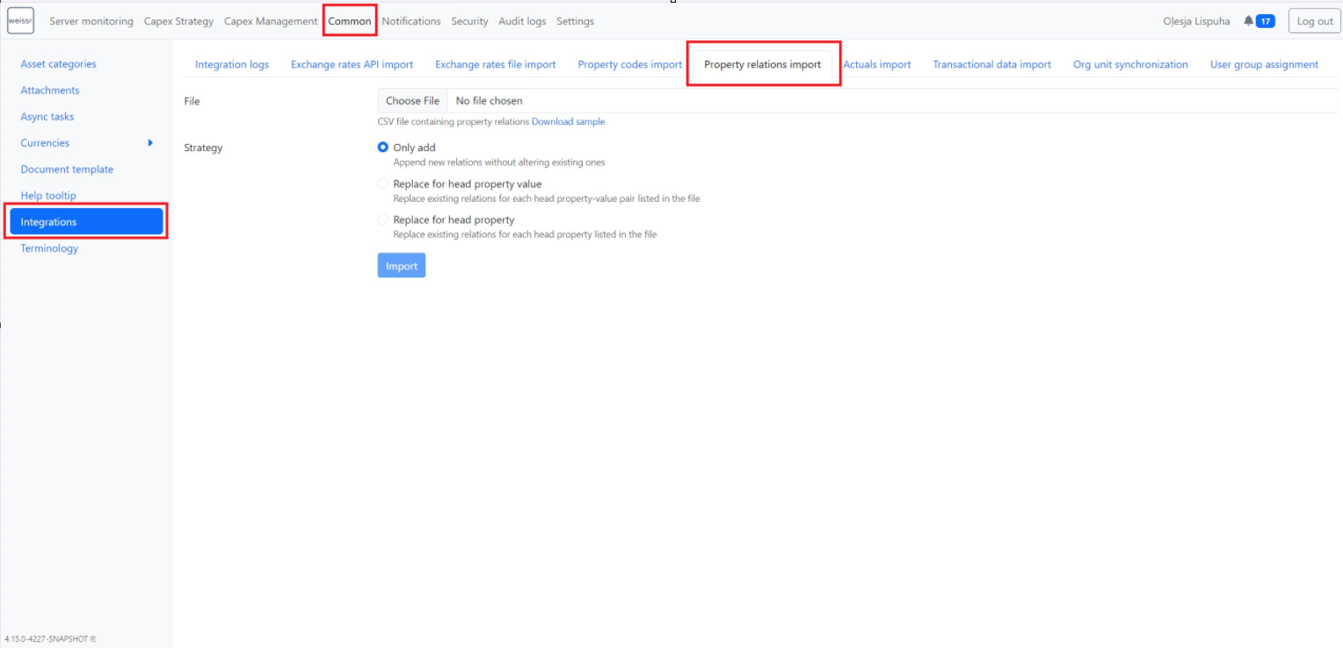This screenshot has height=648, width=1343.
Task: Open the Exchange rates API import tab
Action: coord(352,64)
